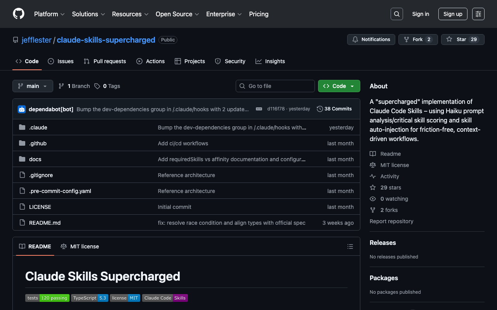Click the tests 120 passing badge
This screenshot has height=310, width=497.
[x=47, y=298]
